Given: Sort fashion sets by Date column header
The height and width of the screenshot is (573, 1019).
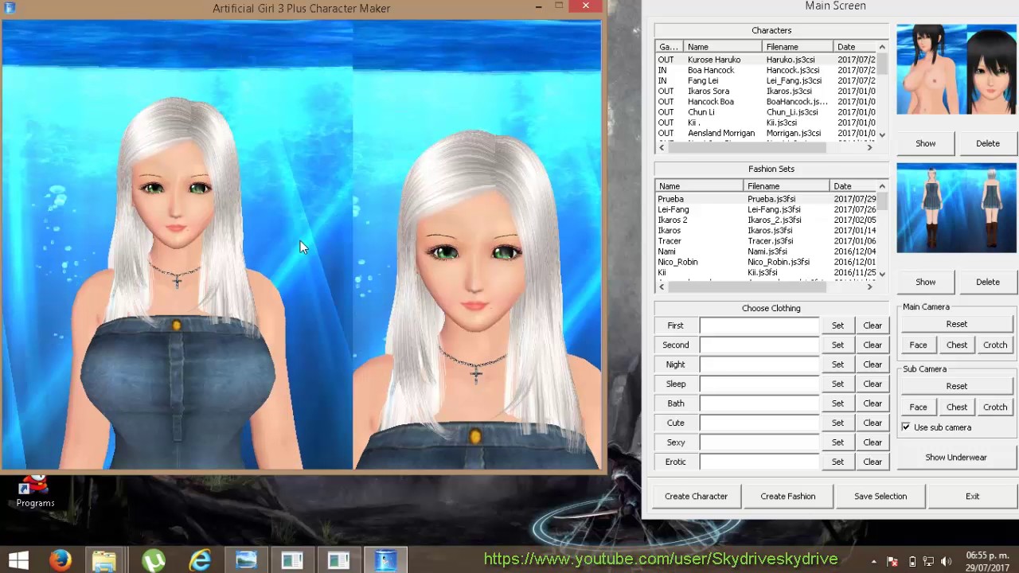Looking at the screenshot, I should (852, 186).
